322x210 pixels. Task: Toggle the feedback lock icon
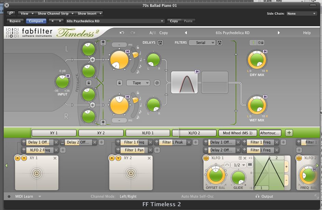click(88, 83)
